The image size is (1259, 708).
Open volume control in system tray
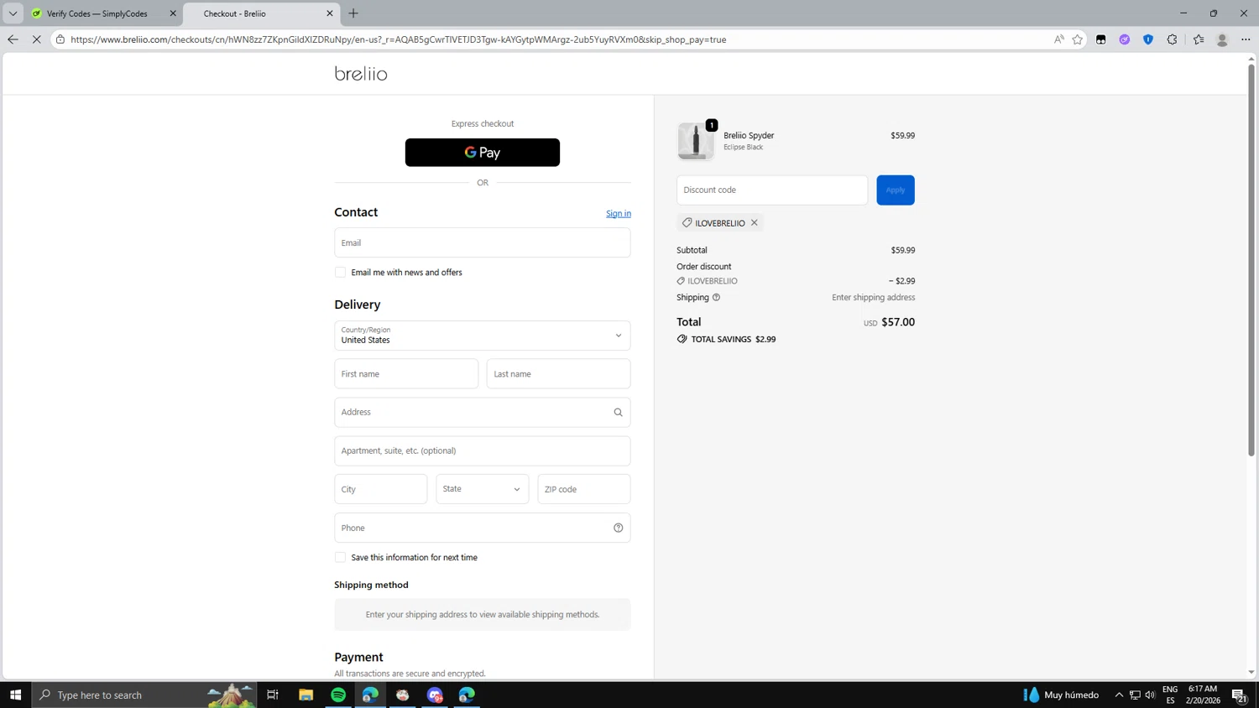(x=1150, y=695)
